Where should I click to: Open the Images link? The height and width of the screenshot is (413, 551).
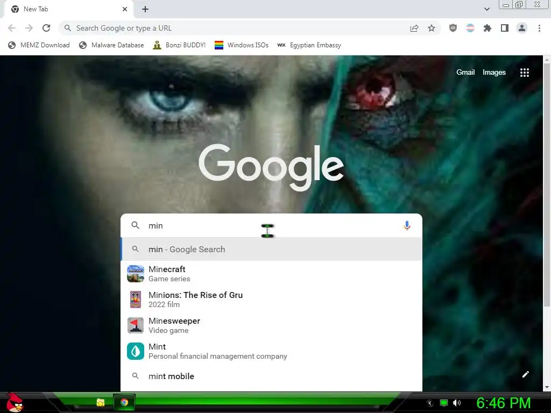click(494, 73)
